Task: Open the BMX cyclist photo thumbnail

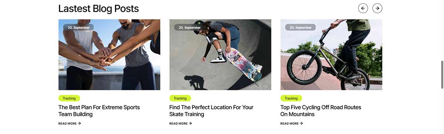Action: 331,54
